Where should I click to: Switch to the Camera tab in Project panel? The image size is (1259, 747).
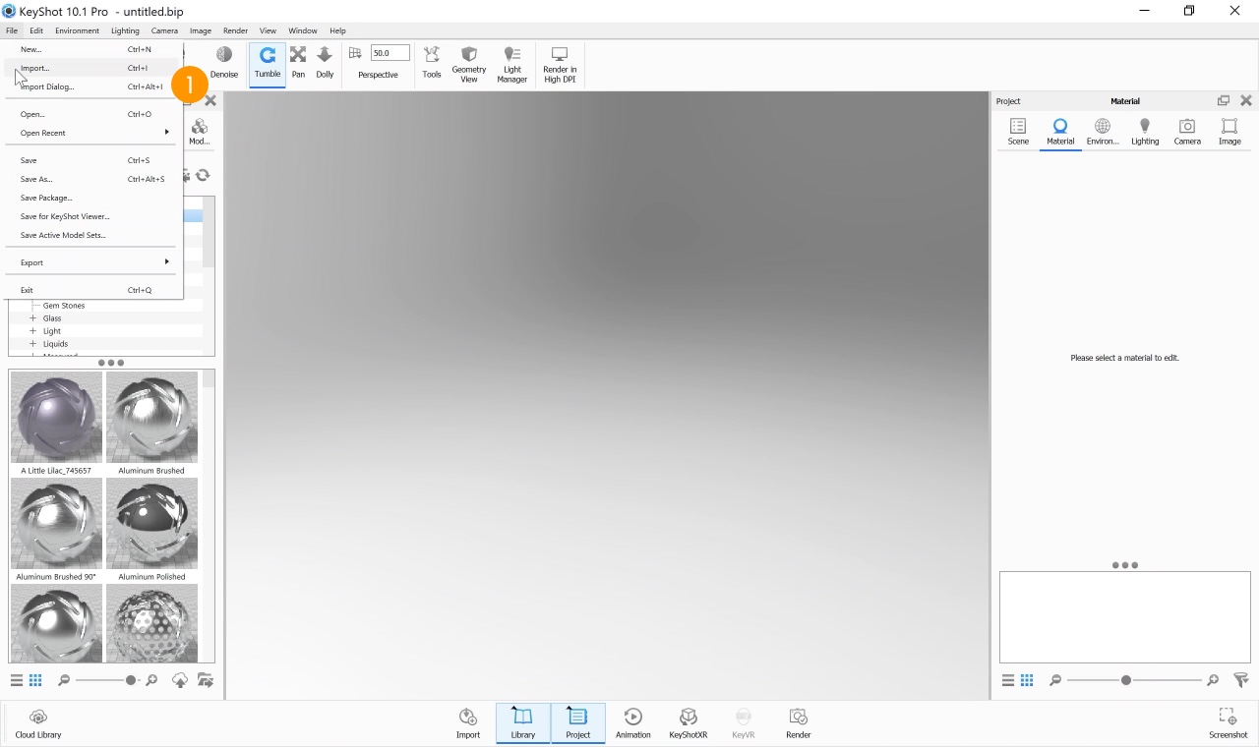tap(1187, 131)
